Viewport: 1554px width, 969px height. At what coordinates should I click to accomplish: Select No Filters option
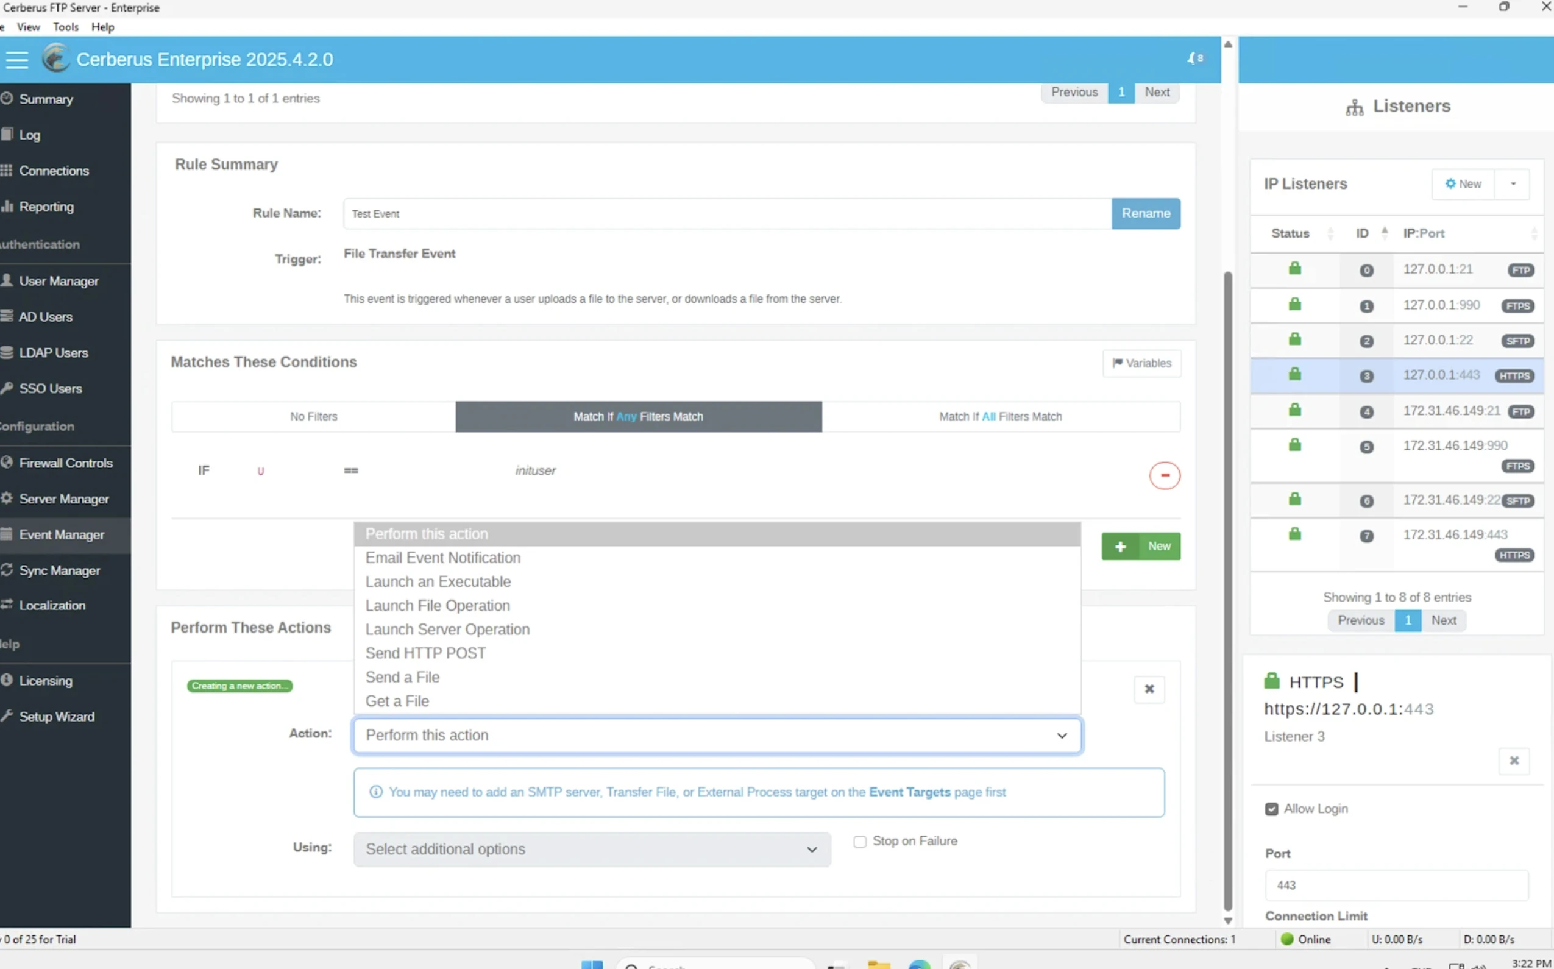[x=313, y=417]
